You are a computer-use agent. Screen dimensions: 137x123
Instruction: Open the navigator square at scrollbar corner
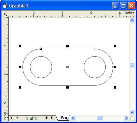pyautogui.click(x=132, y=118)
